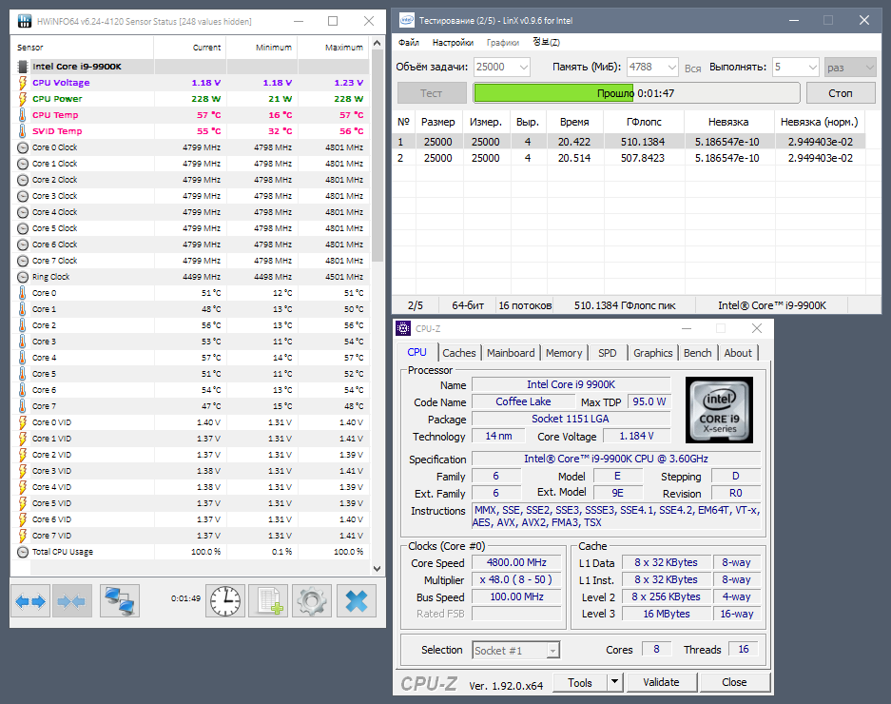
Task: Click the Core Voltage 1.184 V value
Action: pos(636,436)
